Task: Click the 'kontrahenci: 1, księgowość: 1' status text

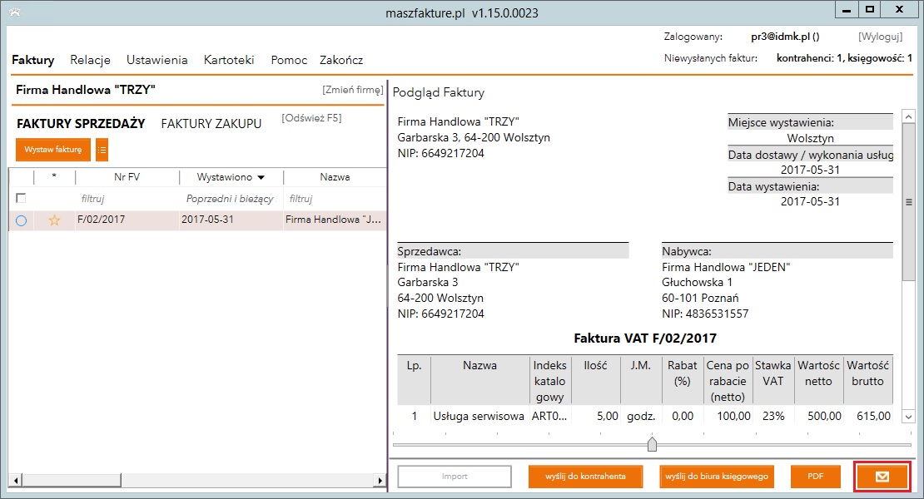Action: pyautogui.click(x=844, y=57)
